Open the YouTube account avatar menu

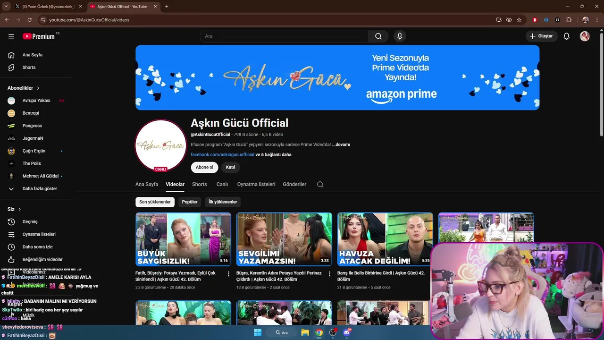pyautogui.click(x=585, y=36)
